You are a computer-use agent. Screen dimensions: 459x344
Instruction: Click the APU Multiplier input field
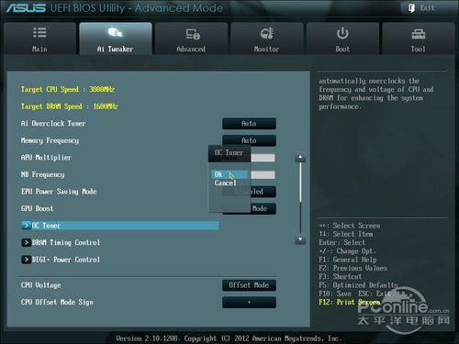click(263, 158)
